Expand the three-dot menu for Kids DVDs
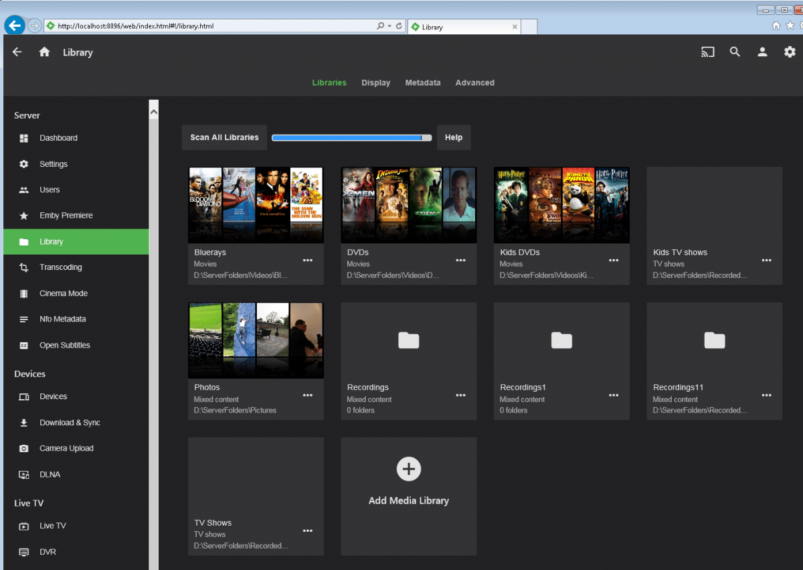 coord(614,260)
